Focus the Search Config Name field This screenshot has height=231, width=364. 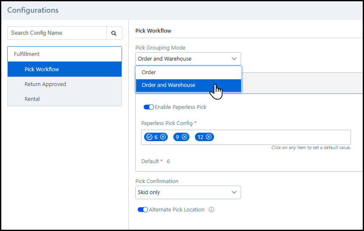coord(57,33)
